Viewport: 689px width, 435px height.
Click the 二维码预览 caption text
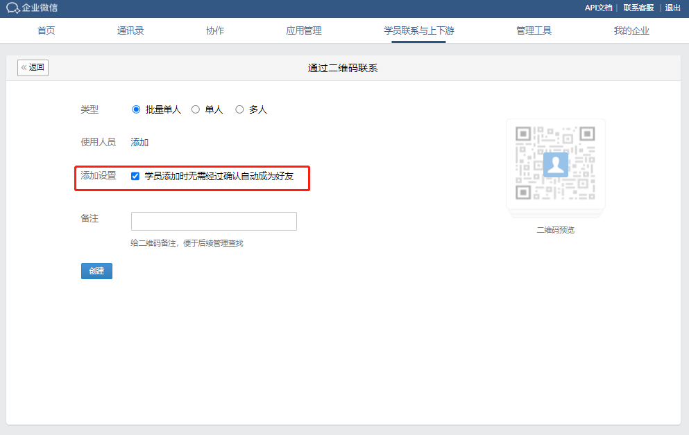coord(555,230)
